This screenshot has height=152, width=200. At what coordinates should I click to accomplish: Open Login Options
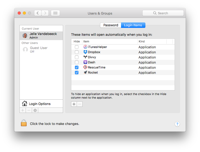tap(41, 104)
